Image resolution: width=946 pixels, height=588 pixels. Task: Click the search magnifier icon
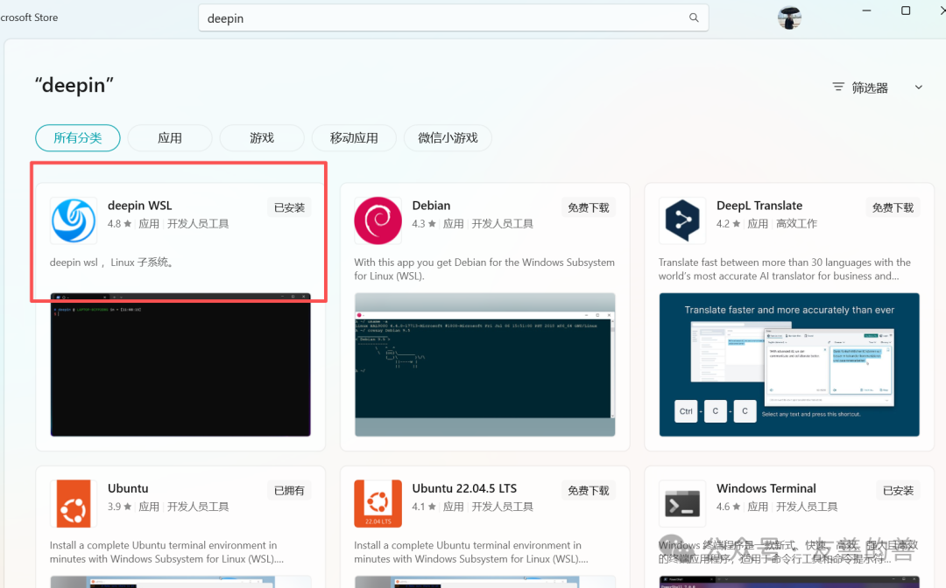[x=694, y=18]
